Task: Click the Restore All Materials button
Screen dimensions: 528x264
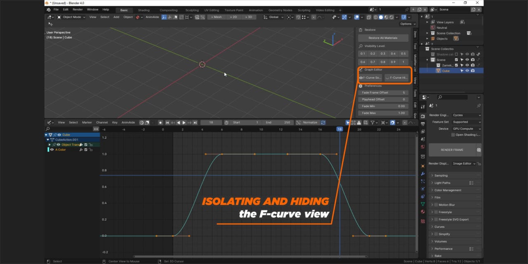Action: pyautogui.click(x=383, y=38)
